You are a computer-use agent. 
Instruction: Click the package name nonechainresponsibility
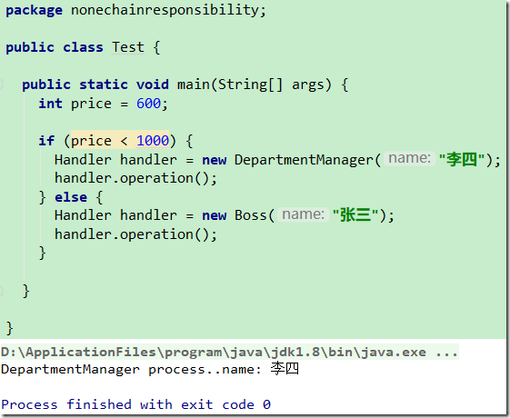pyautogui.click(x=165, y=10)
